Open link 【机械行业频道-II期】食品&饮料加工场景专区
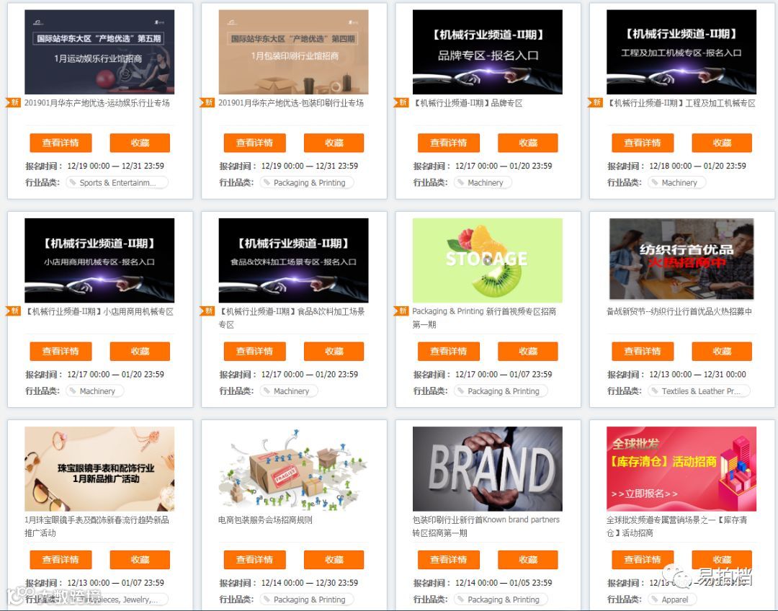Viewport: 778px width, 611px height. (x=292, y=318)
